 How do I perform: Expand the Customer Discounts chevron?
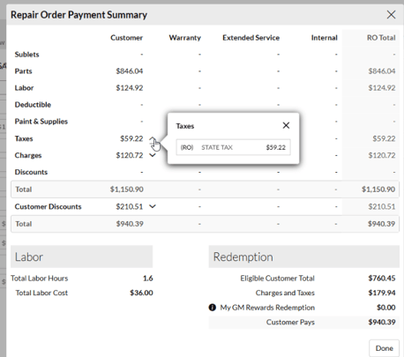tap(153, 206)
